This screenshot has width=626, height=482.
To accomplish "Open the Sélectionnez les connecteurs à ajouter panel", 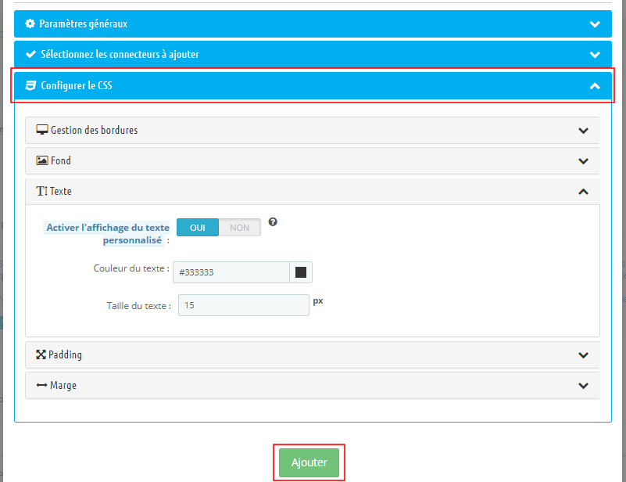I will 313,55.
